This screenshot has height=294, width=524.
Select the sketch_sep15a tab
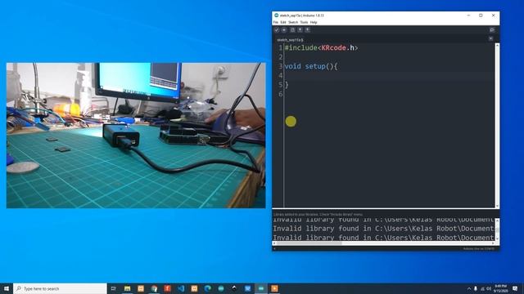click(x=290, y=40)
